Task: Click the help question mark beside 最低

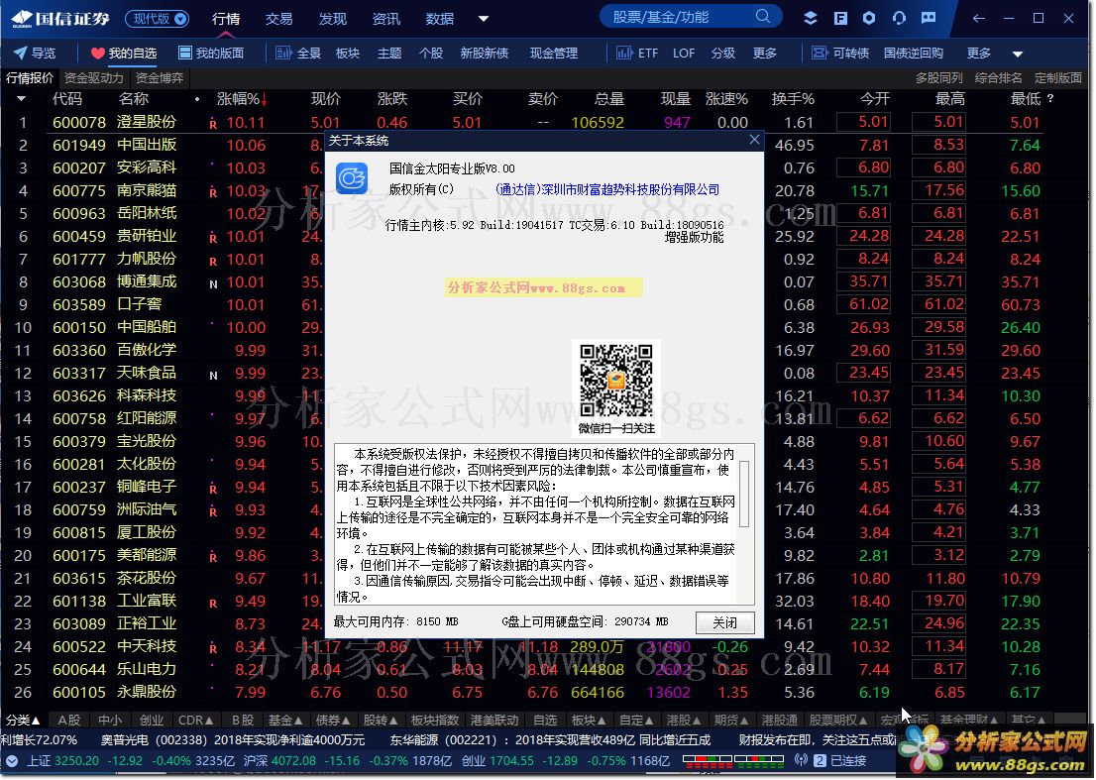Action: point(1050,99)
